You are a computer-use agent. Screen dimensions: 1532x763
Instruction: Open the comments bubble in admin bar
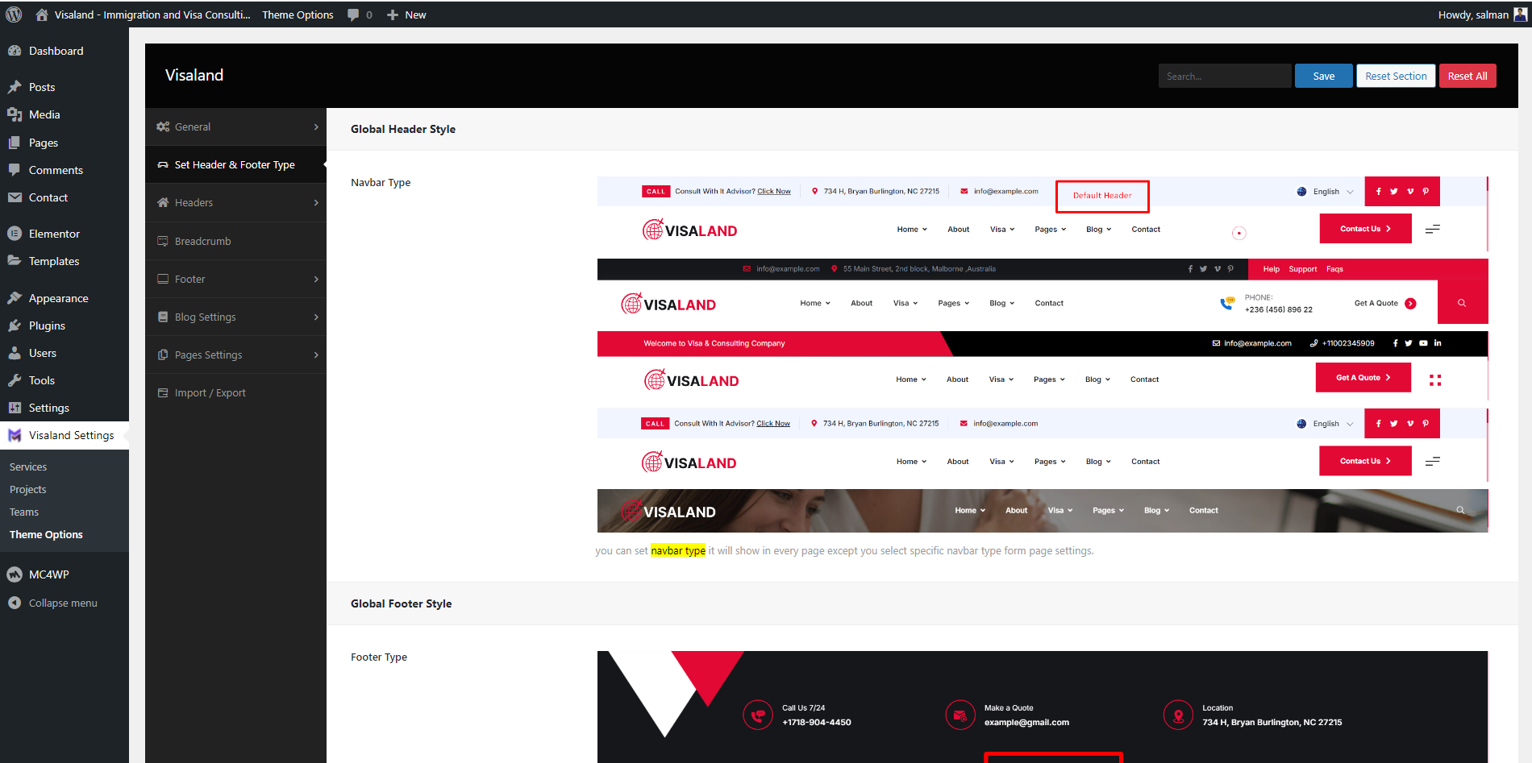pos(353,15)
